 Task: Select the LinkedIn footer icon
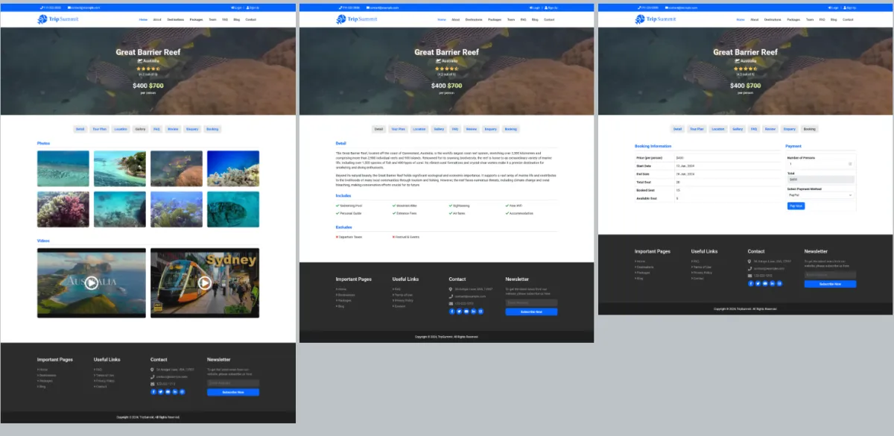tap(174, 392)
